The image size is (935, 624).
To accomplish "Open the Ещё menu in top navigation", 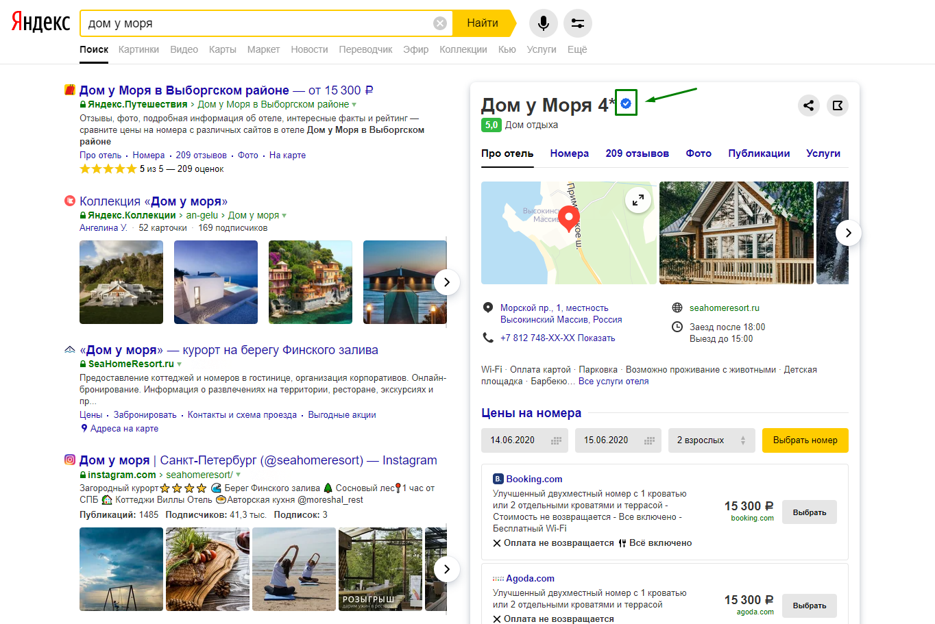I will coord(577,49).
